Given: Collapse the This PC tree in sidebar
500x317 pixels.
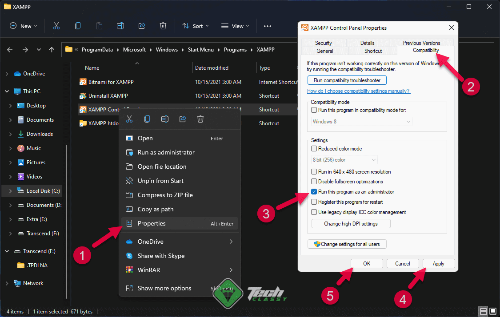Looking at the screenshot, I should tap(7, 91).
